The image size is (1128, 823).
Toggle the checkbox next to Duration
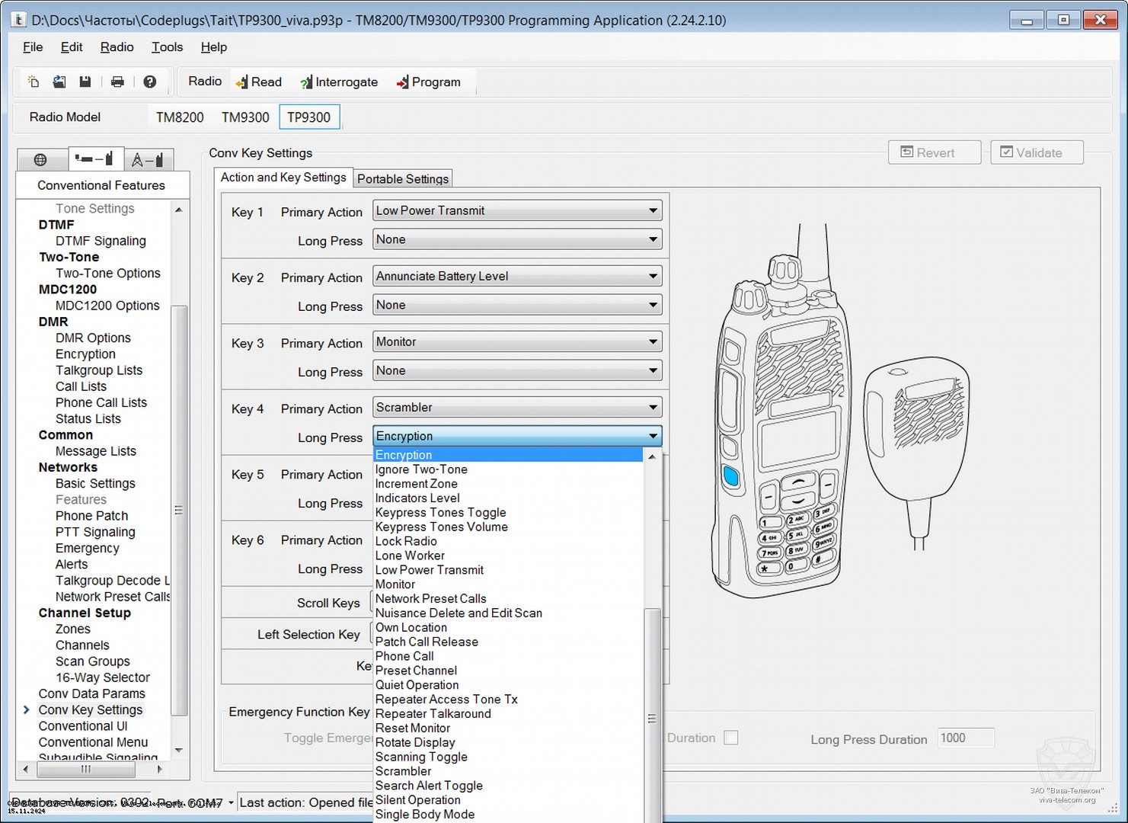point(731,738)
